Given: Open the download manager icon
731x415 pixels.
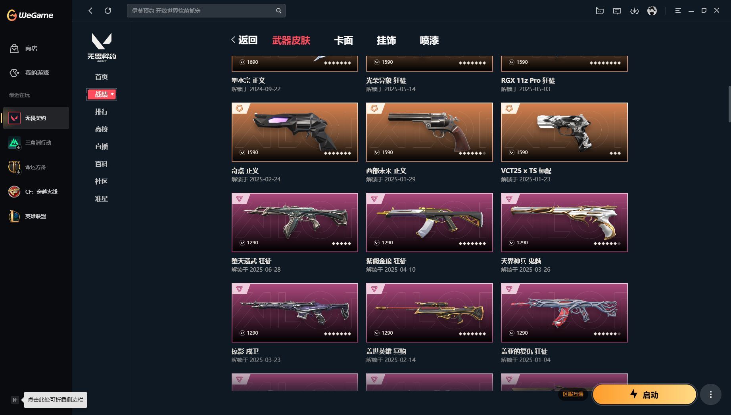Looking at the screenshot, I should click(x=634, y=11).
